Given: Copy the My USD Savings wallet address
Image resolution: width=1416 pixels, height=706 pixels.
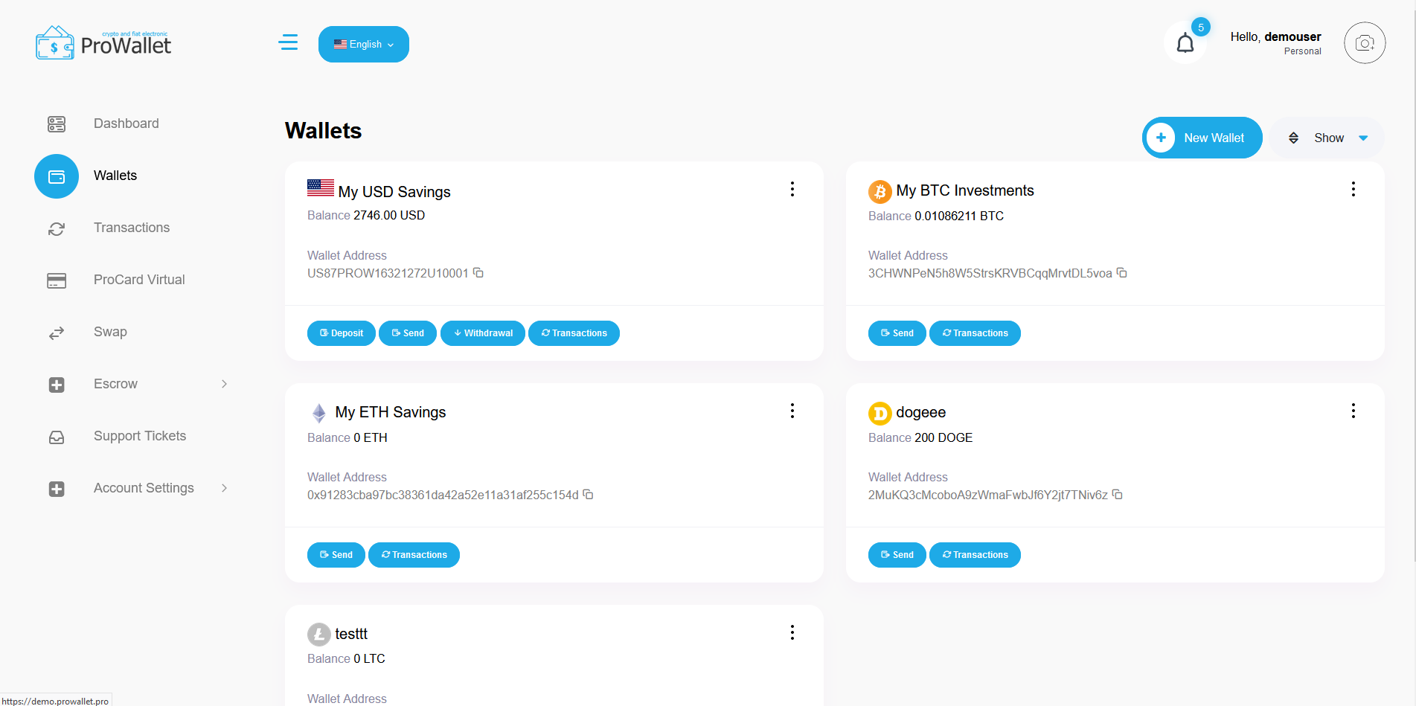Looking at the screenshot, I should tap(478, 273).
